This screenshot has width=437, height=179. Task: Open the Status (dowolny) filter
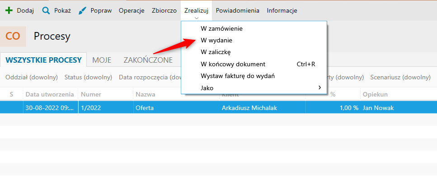pyautogui.click(x=88, y=77)
